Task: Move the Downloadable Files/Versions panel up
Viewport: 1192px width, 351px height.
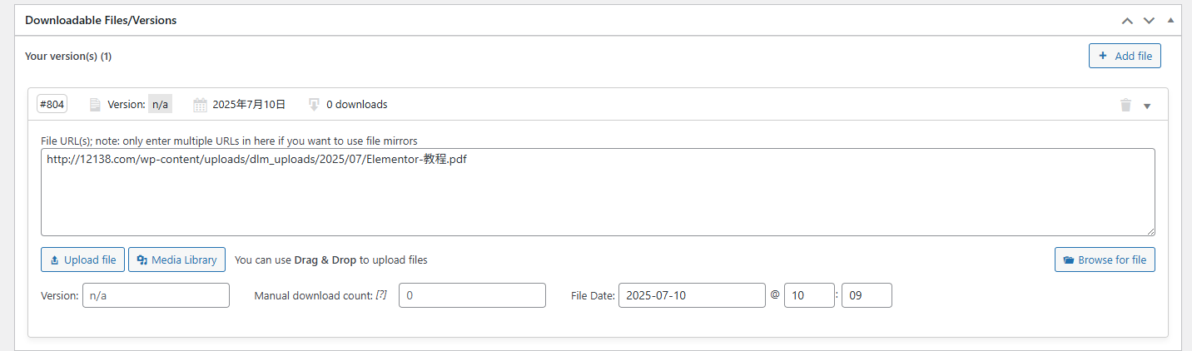Action: [x=1127, y=20]
